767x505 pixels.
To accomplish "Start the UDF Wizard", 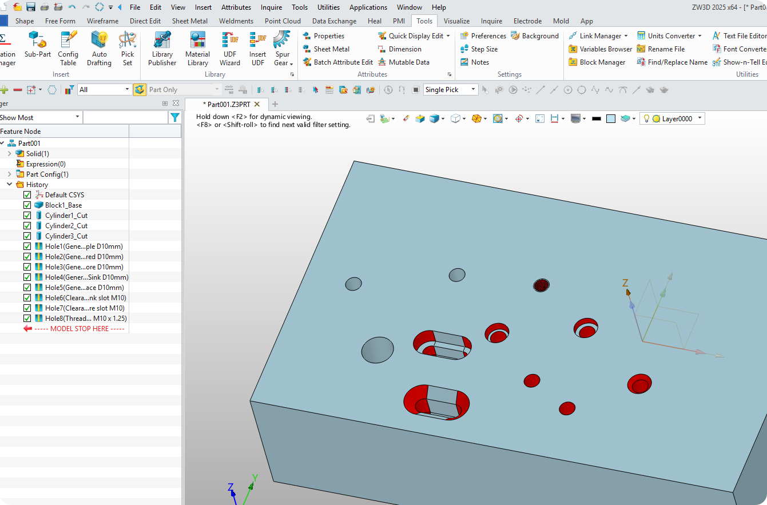I will click(230, 48).
